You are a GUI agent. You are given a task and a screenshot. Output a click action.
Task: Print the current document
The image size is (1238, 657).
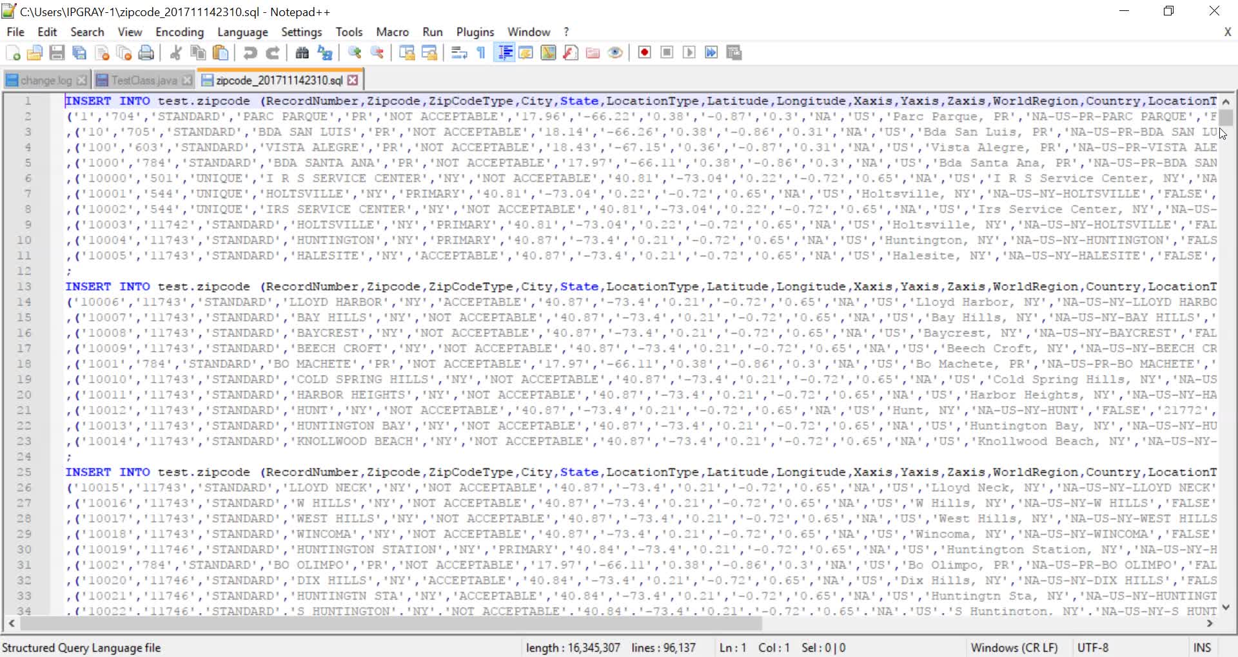coord(146,52)
